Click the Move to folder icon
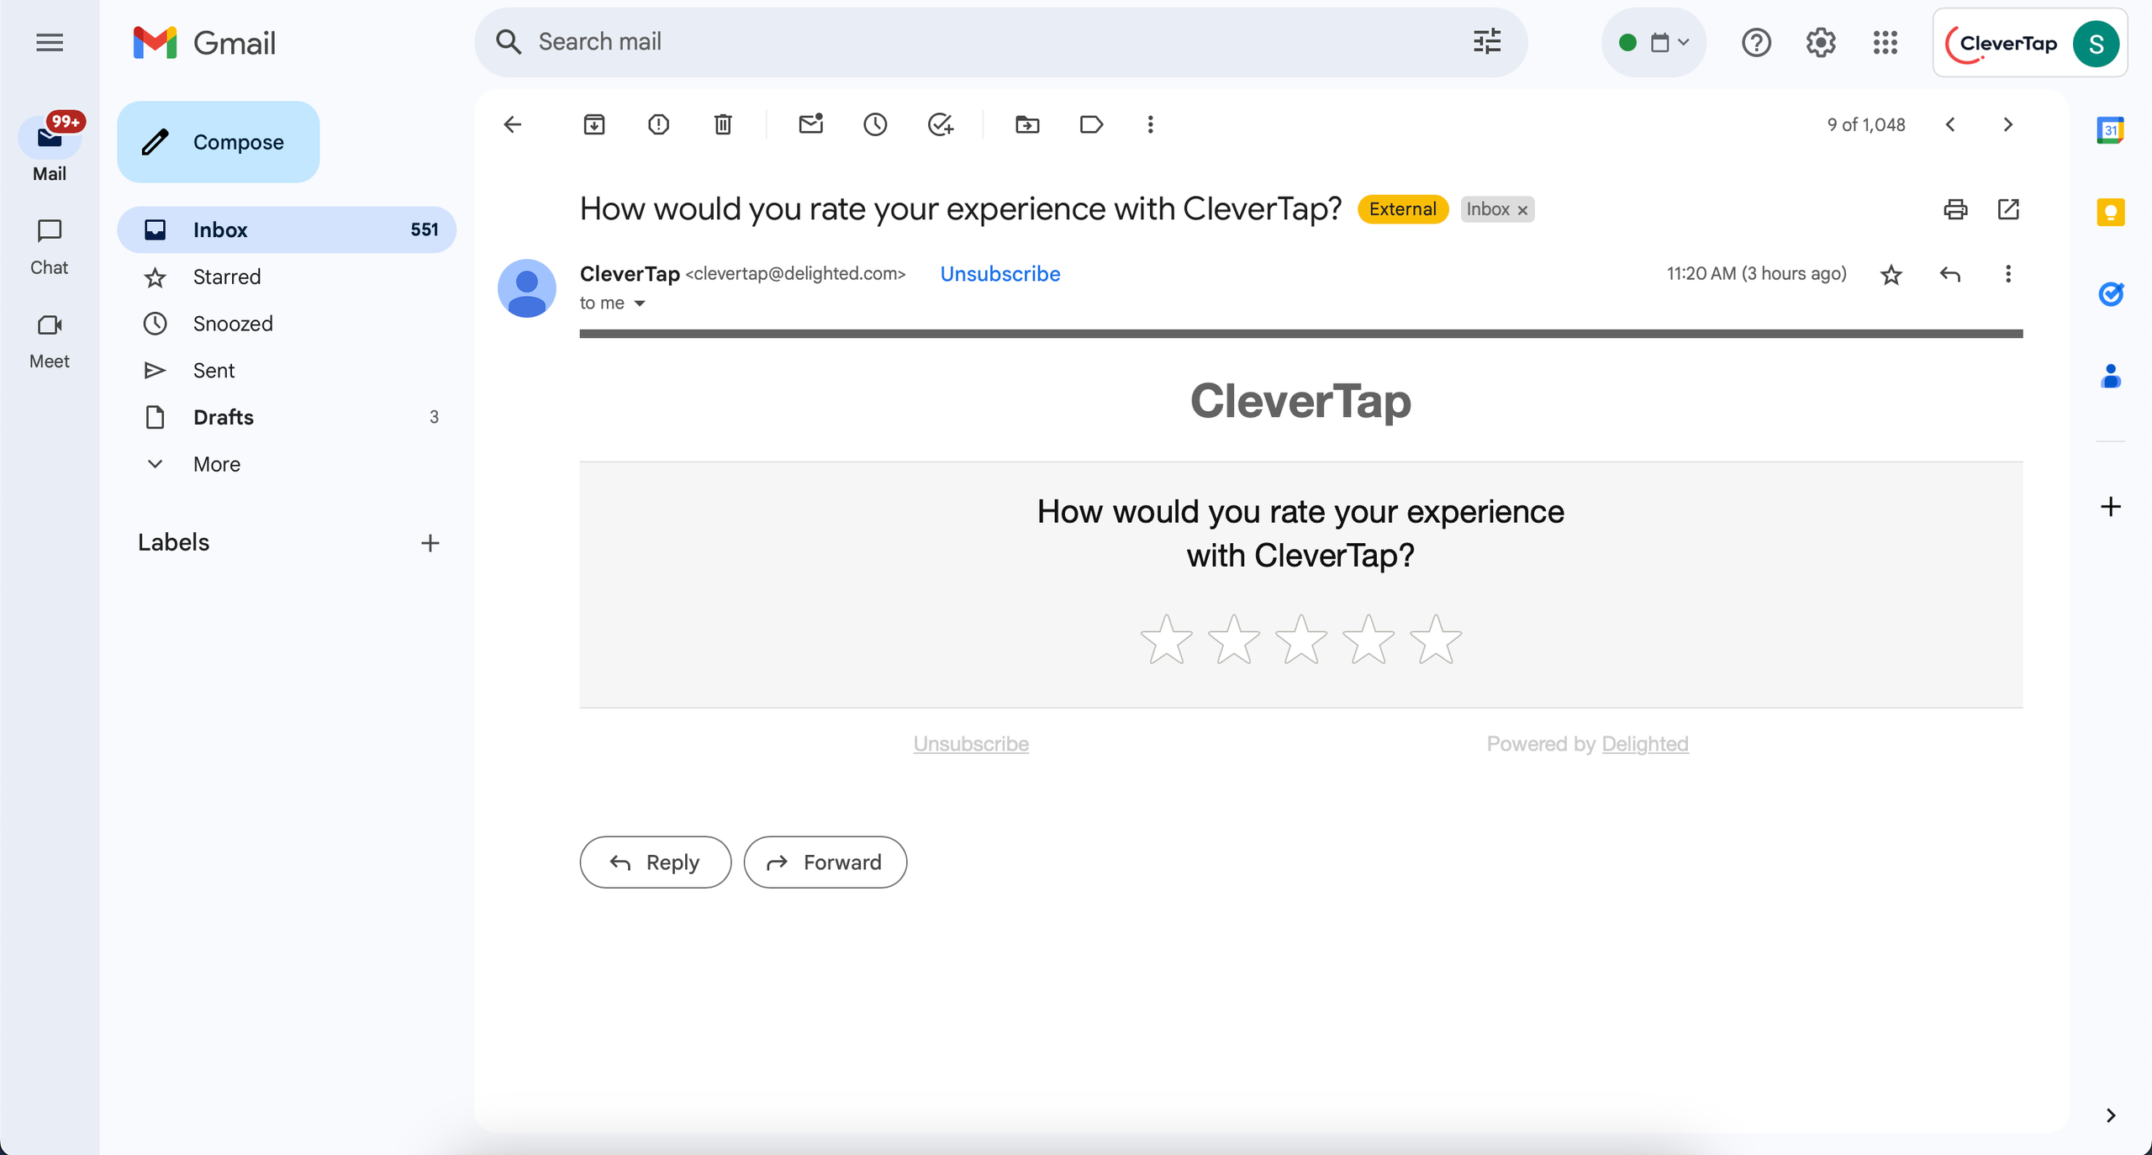This screenshot has height=1155, width=2152. [x=1027, y=124]
